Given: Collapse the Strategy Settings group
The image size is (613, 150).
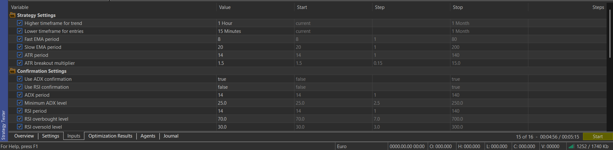Looking at the screenshot, I should pos(36,15).
